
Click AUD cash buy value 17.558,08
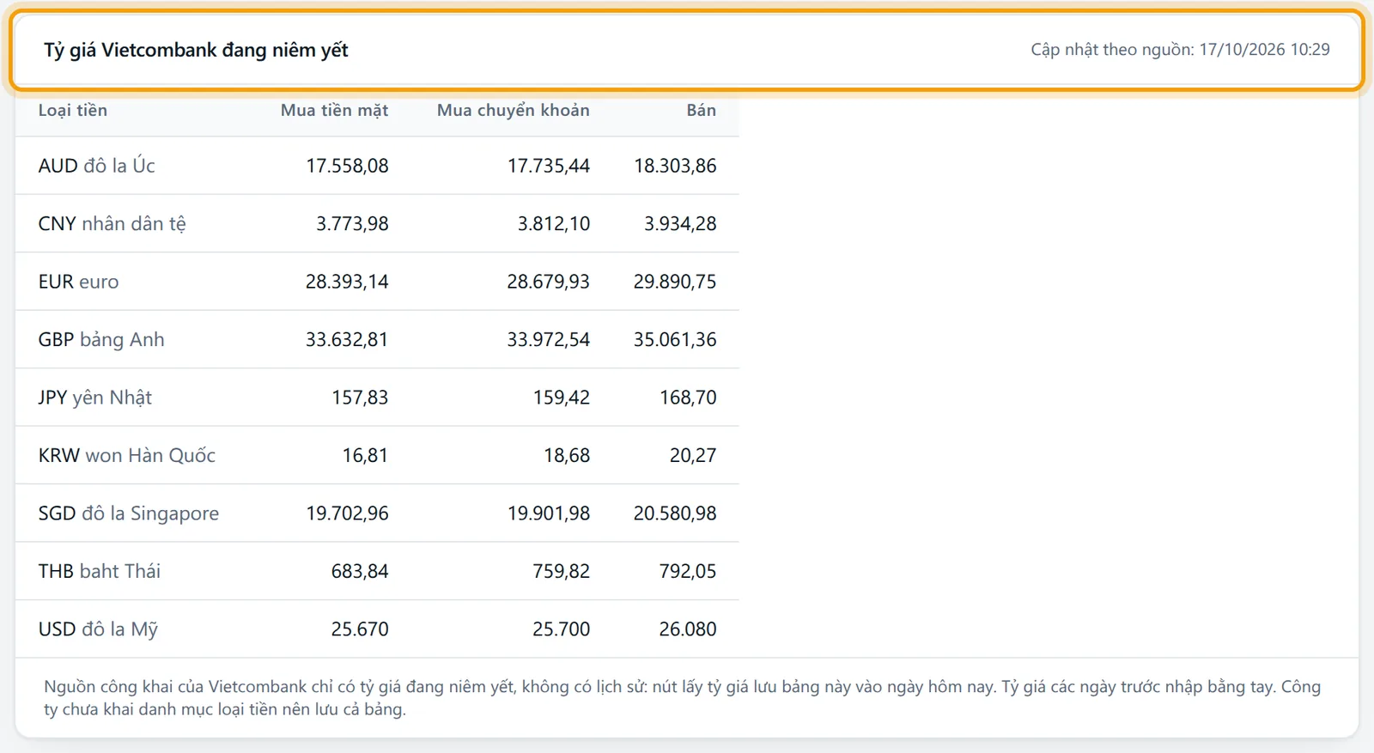(x=347, y=166)
